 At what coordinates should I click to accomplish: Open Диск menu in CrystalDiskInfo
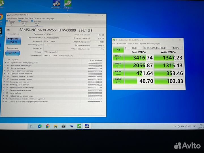point(31,18)
